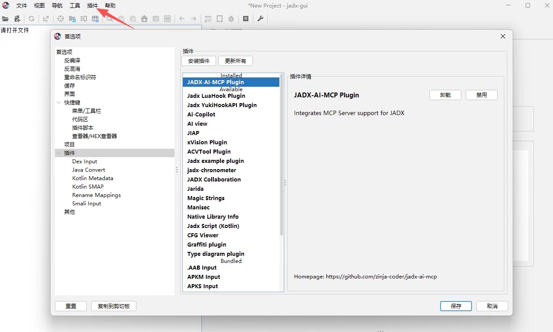The image size is (553, 332).
Task: Click the 重置 button
Action: [71, 306]
